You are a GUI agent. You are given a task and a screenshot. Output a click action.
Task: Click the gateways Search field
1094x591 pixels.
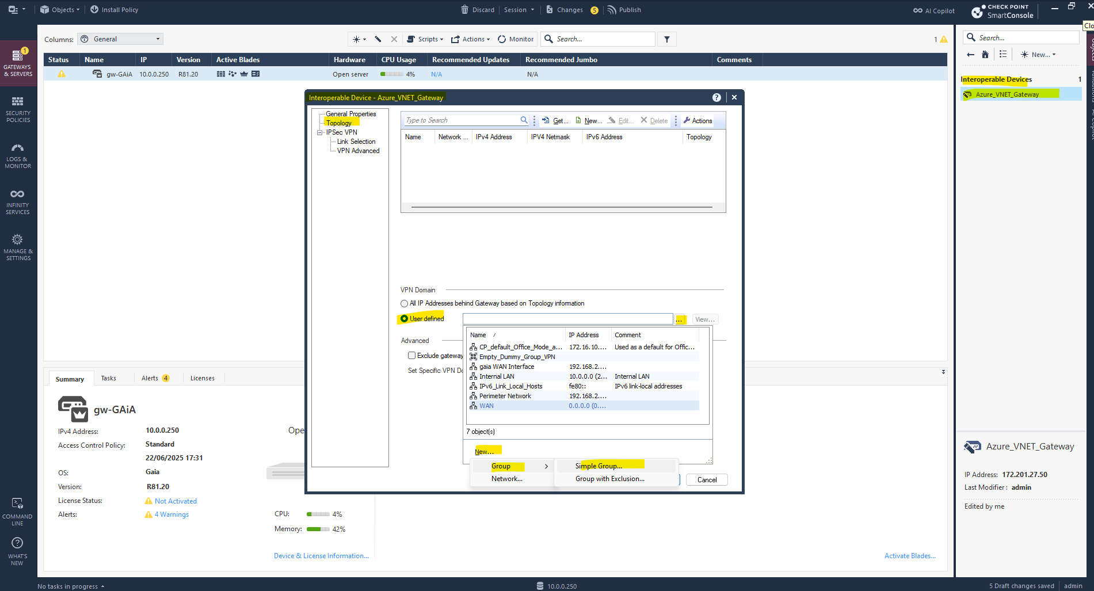(599, 39)
